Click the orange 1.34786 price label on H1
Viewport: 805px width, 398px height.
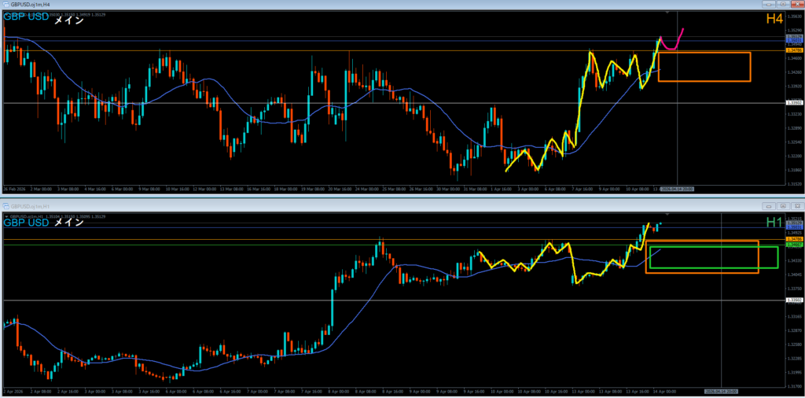click(x=794, y=239)
